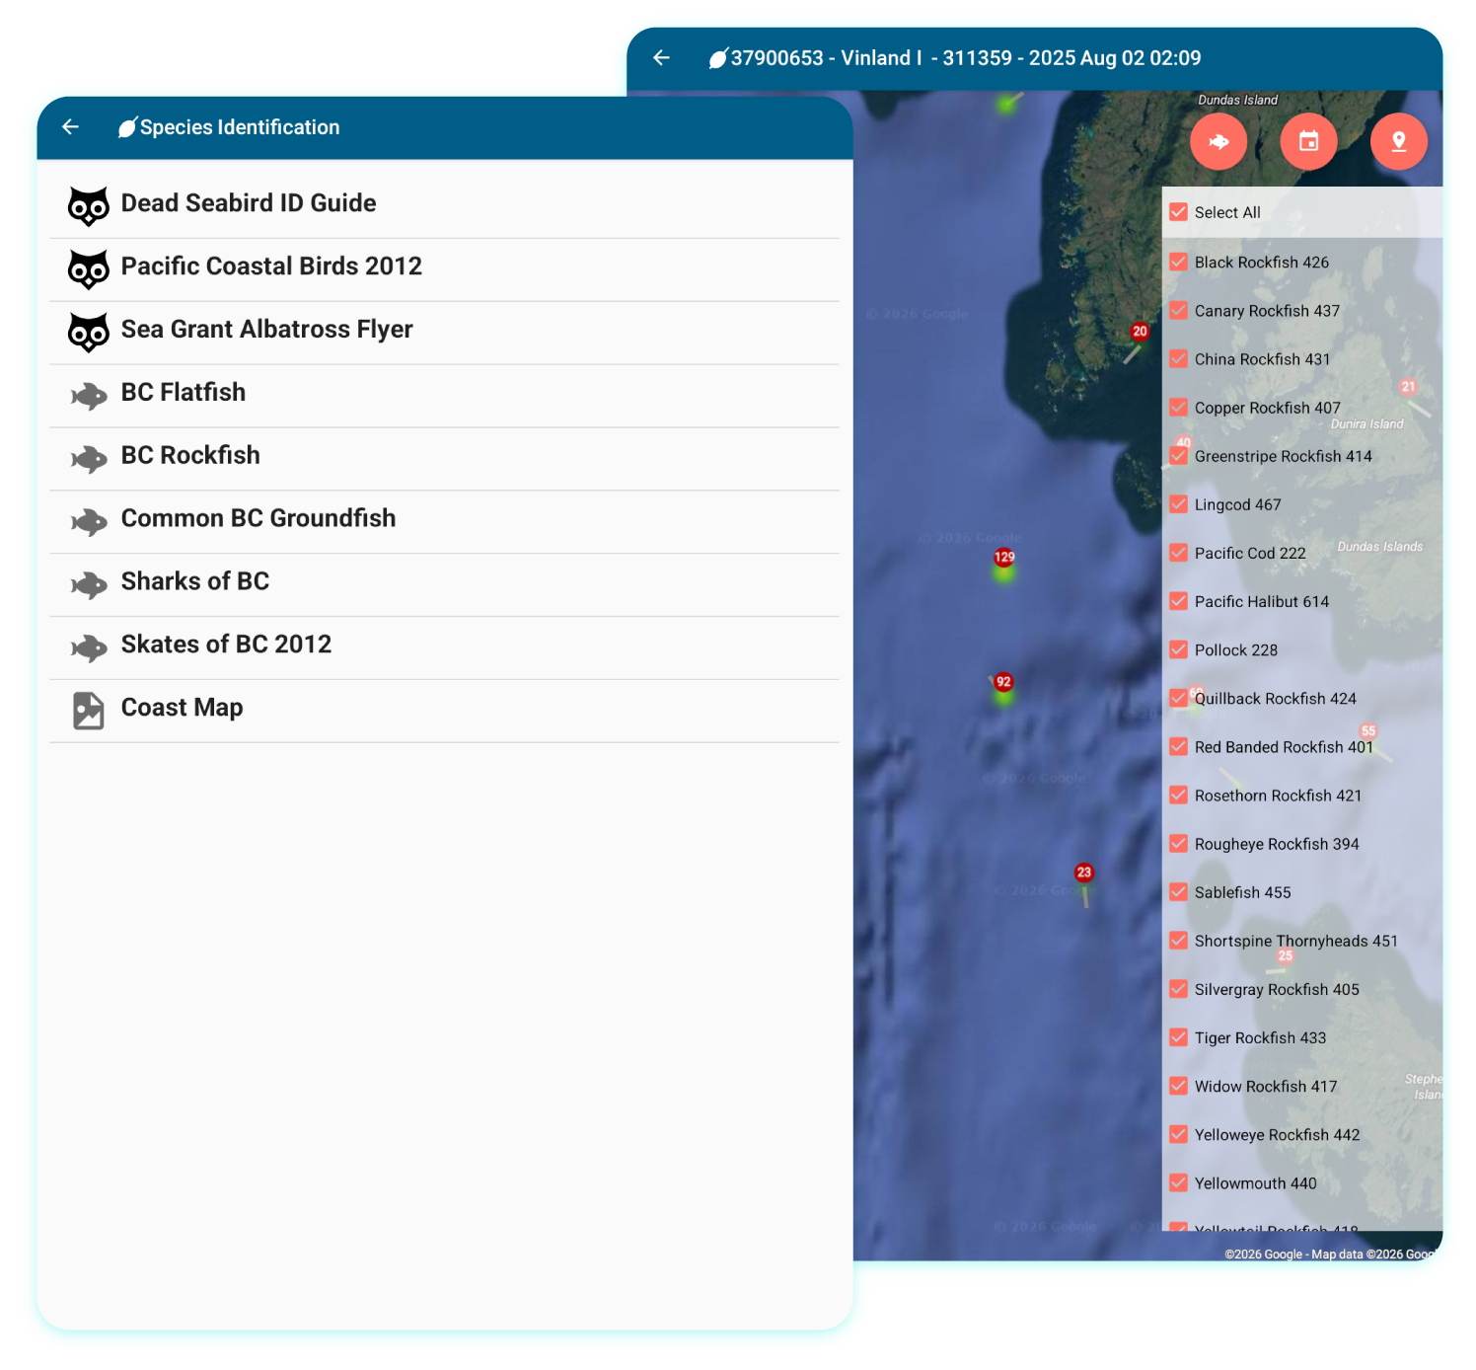The width and height of the screenshot is (1476, 1370).
Task: Click the Coast Map image file icon
Action: coord(89,711)
